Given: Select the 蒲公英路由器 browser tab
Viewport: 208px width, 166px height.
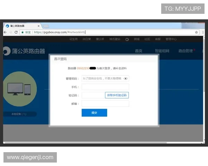Looking at the screenshot, I should pyautogui.click(x=23, y=26).
